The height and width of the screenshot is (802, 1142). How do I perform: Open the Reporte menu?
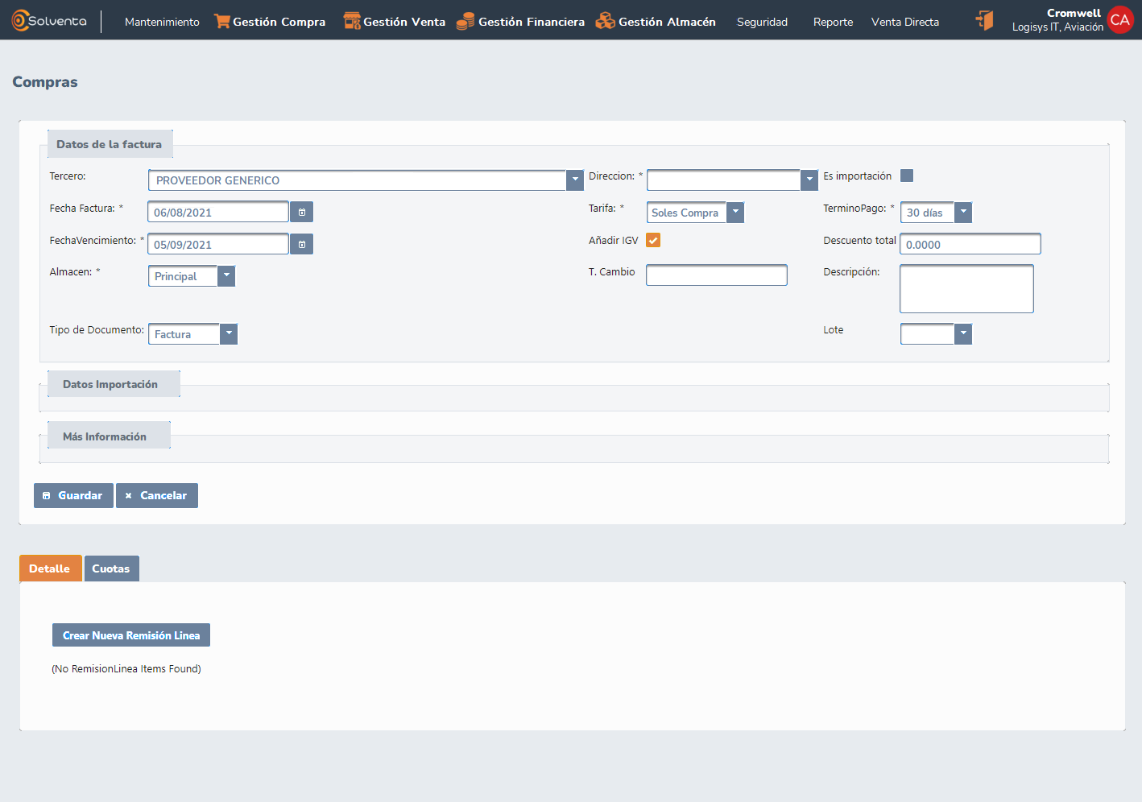tap(833, 22)
